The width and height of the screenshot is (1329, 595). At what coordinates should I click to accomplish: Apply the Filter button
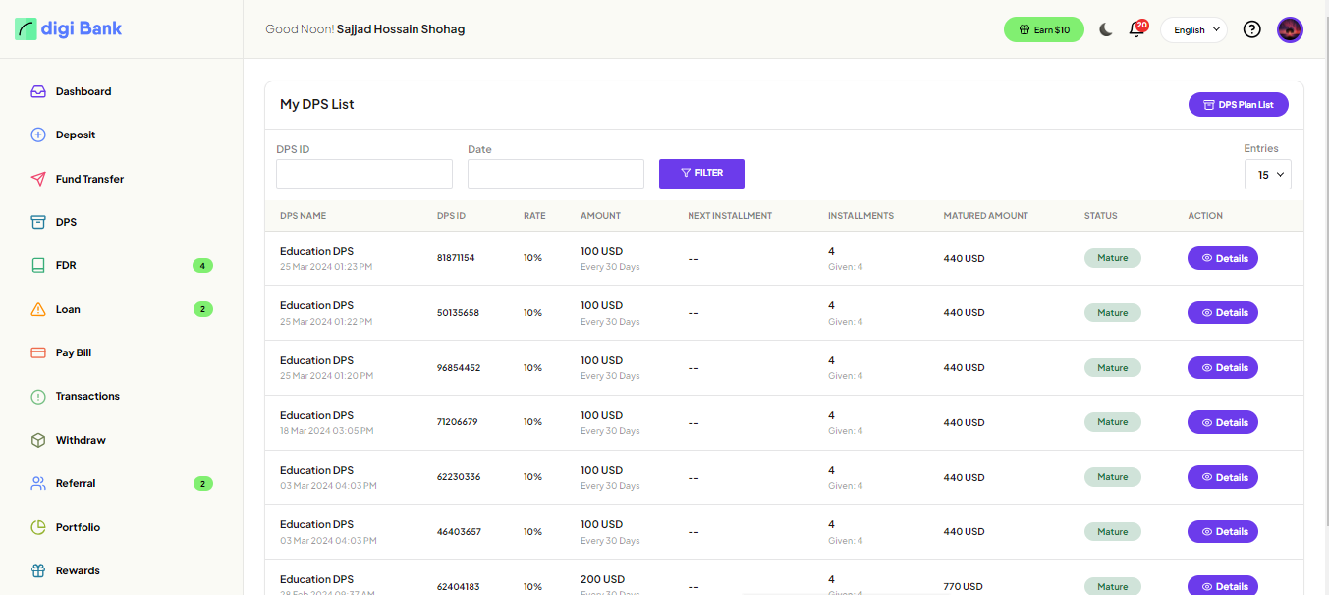coord(701,173)
